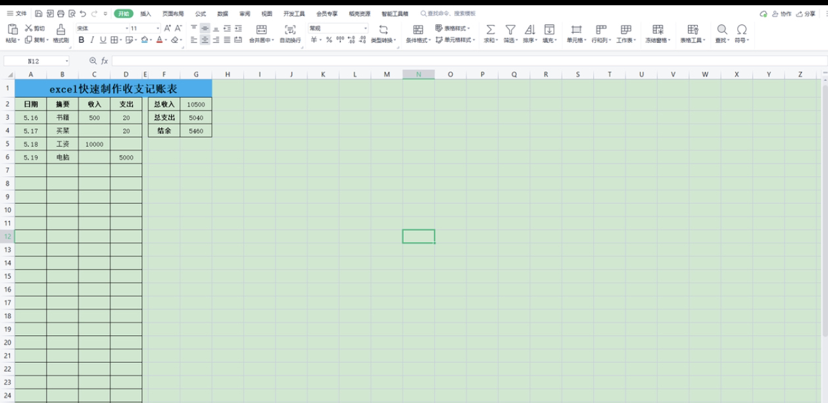The image size is (828, 403).
Task: Apply percent style with % icon
Action: coord(329,40)
